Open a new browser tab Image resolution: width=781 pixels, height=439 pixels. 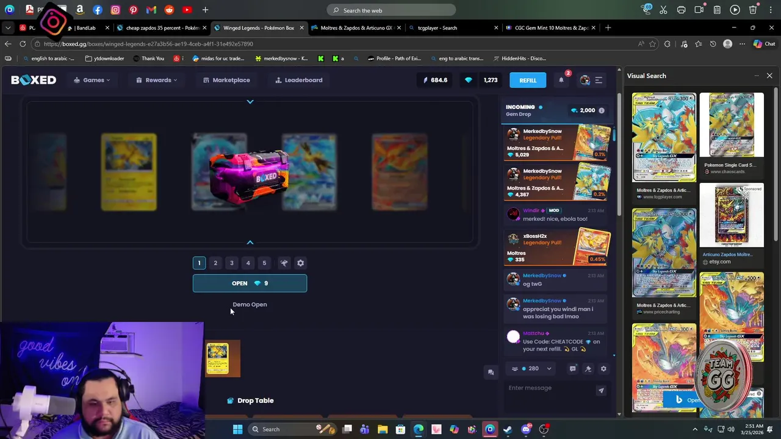pyautogui.click(x=608, y=27)
